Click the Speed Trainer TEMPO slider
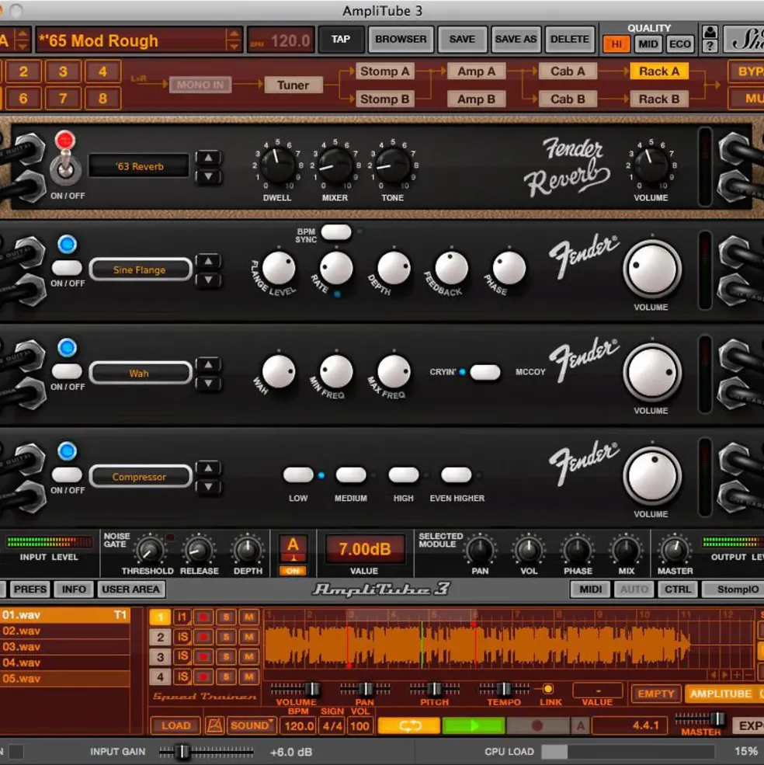The image size is (764, 765). pyautogui.click(x=504, y=688)
